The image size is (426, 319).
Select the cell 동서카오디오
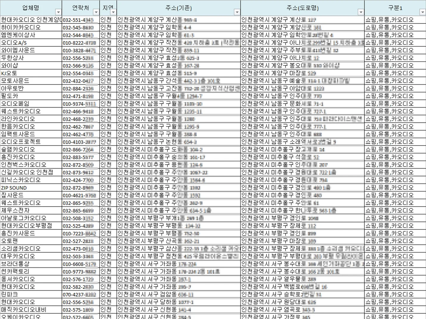(31, 279)
